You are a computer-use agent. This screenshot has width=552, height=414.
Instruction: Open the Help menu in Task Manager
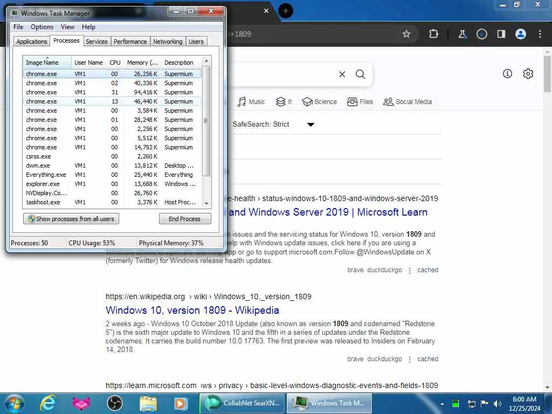[x=88, y=27]
